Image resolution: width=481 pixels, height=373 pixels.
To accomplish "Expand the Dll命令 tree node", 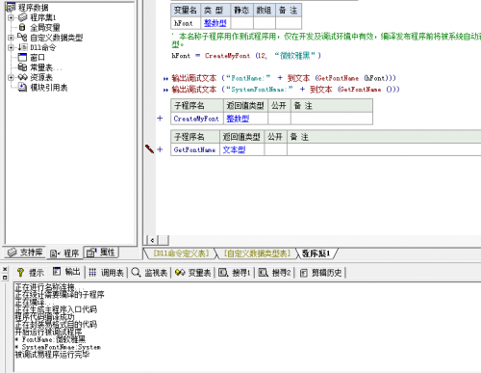I will click(x=11, y=47).
